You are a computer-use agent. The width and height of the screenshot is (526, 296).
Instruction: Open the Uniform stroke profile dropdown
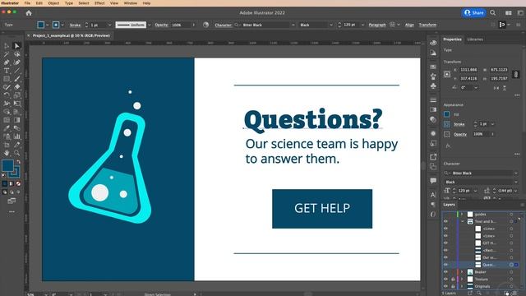(149, 25)
